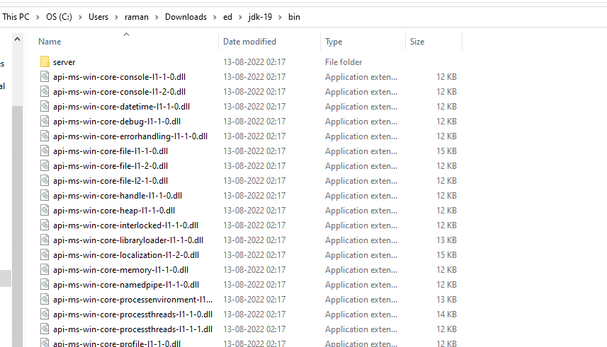The height and width of the screenshot is (347, 607).
Task: Jump to the raman folder breadcrumb
Action: coord(136,17)
